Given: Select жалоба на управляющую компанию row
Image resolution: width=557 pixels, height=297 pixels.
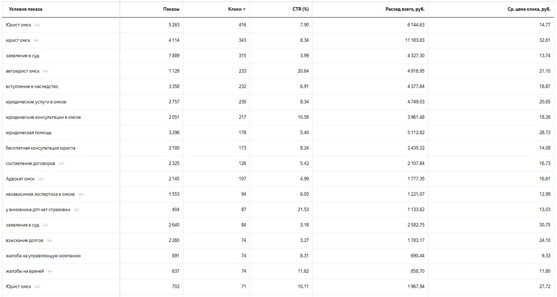Looking at the screenshot, I should pos(278,256).
